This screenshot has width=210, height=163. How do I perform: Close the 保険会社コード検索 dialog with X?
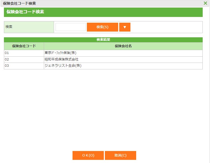(205, 3)
